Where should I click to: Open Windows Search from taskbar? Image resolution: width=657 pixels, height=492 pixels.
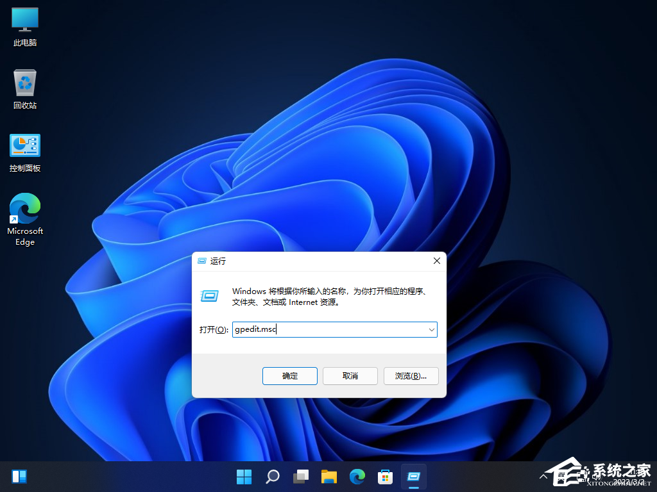(x=272, y=477)
